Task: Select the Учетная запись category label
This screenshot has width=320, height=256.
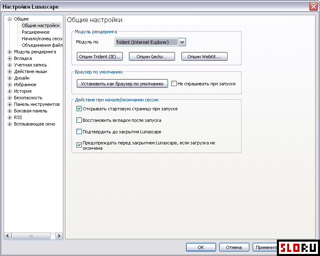Action: 30,65
